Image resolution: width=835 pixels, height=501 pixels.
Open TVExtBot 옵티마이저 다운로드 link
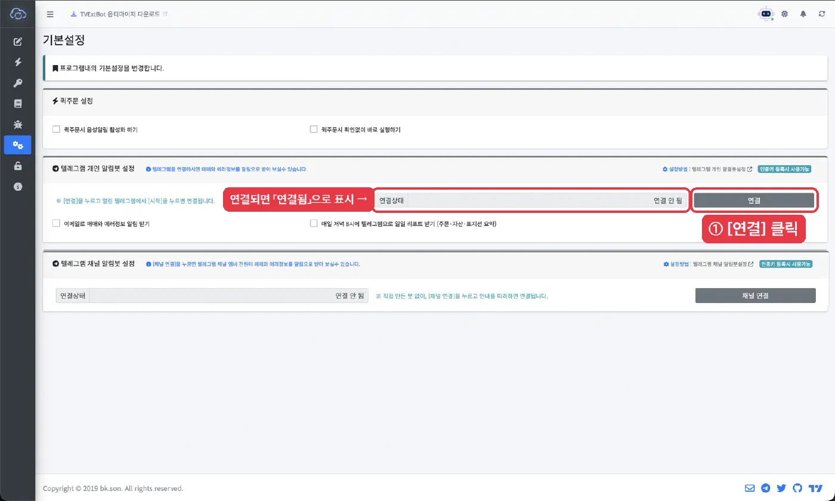pyautogui.click(x=119, y=14)
